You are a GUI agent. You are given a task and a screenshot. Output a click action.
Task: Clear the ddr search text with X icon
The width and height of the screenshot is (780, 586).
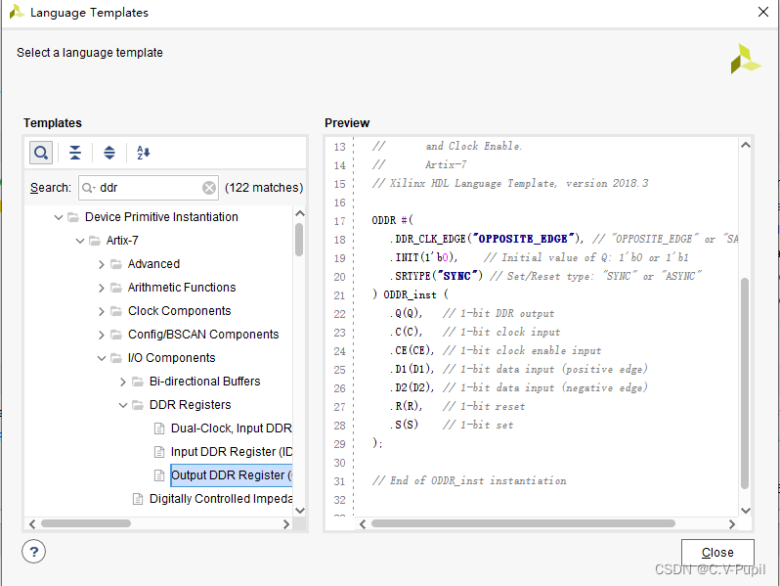[x=209, y=188]
